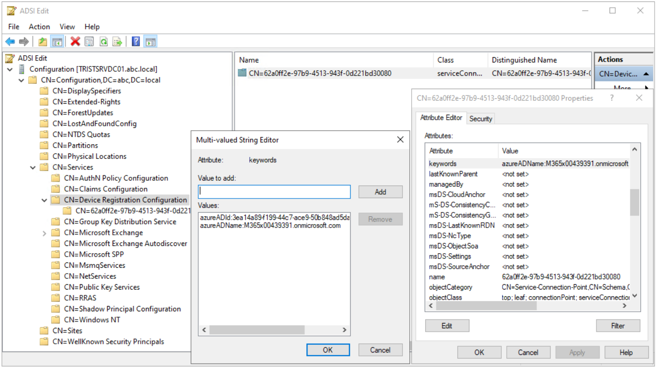Select the msDS-CloudAnchor attribute row
Image resolution: width=657 pixels, height=368 pixels.
point(528,195)
